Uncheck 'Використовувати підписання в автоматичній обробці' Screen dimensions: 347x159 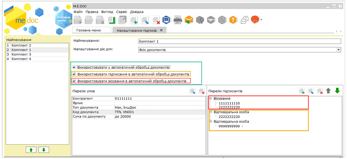tap(74, 74)
